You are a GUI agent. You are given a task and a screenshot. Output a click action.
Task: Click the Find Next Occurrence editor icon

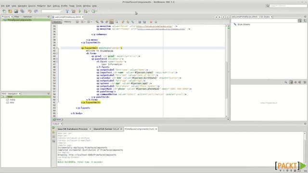coord(107,22)
